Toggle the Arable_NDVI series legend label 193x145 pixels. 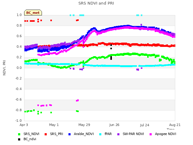[x=84, y=134]
